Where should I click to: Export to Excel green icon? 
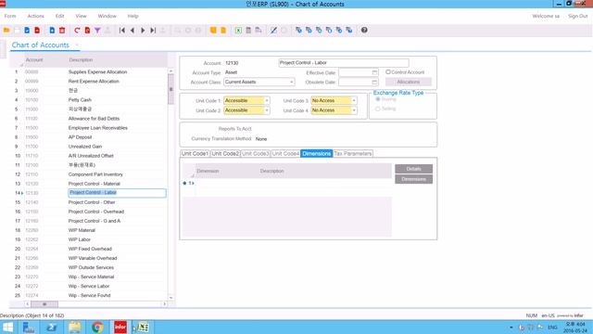pos(238,31)
